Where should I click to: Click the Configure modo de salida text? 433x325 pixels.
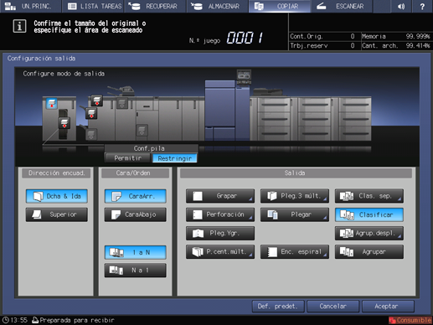(64, 74)
